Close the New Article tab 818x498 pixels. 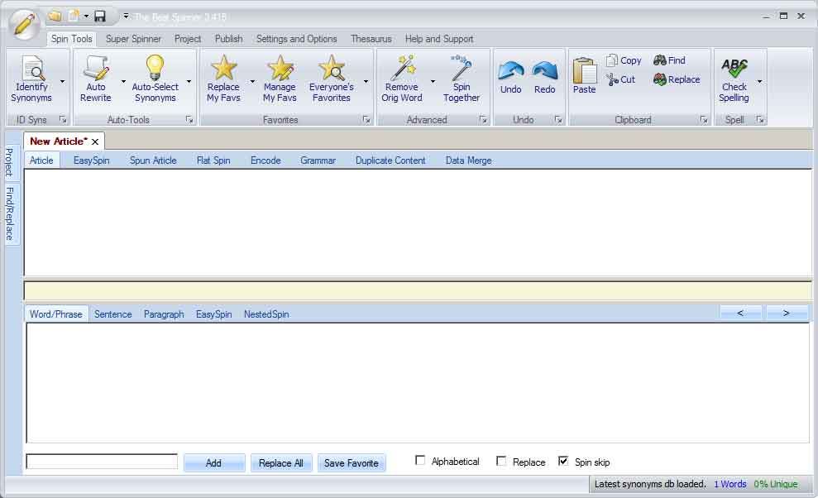pyautogui.click(x=95, y=141)
